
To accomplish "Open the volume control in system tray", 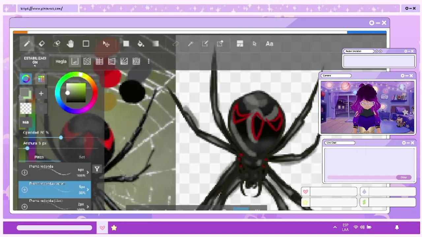I will click(x=362, y=227).
